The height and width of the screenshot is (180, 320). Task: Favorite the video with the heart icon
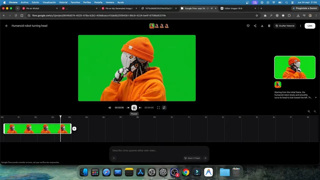click(x=248, y=26)
